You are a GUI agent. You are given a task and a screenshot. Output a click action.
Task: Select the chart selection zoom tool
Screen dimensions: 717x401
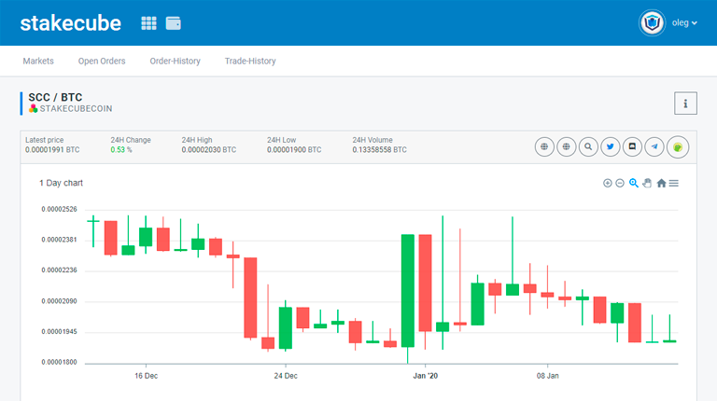pyautogui.click(x=633, y=183)
